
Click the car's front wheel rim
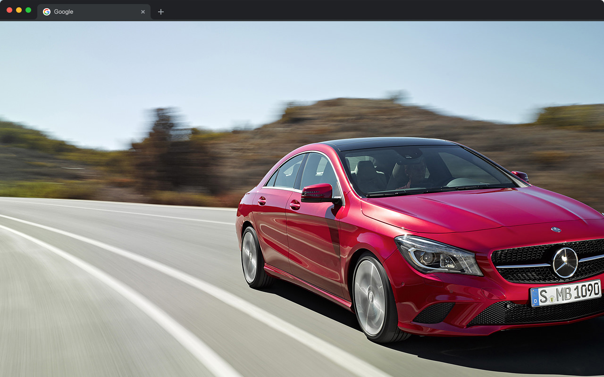[370, 297]
